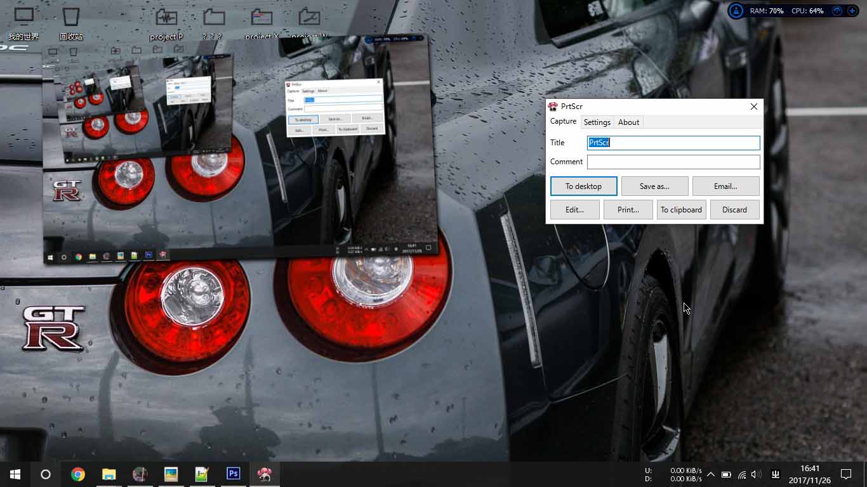Click the speaker volume tray icon
Image resolution: width=867 pixels, height=487 pixels.
[x=756, y=474]
